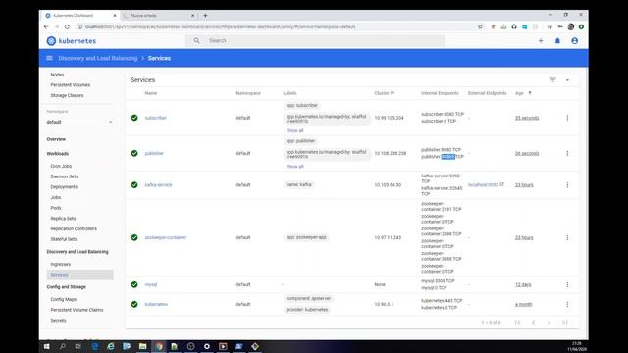Open the mysql service link
628x353 pixels.
(x=150, y=284)
